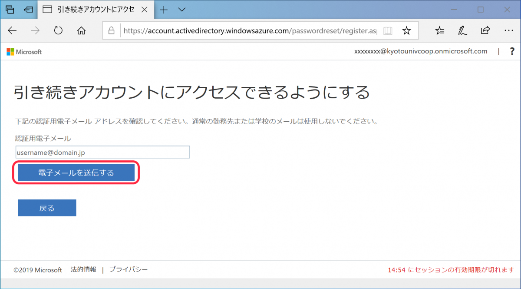The image size is (521, 289).
Task: Click the Microsoft logo
Action: click(x=24, y=52)
